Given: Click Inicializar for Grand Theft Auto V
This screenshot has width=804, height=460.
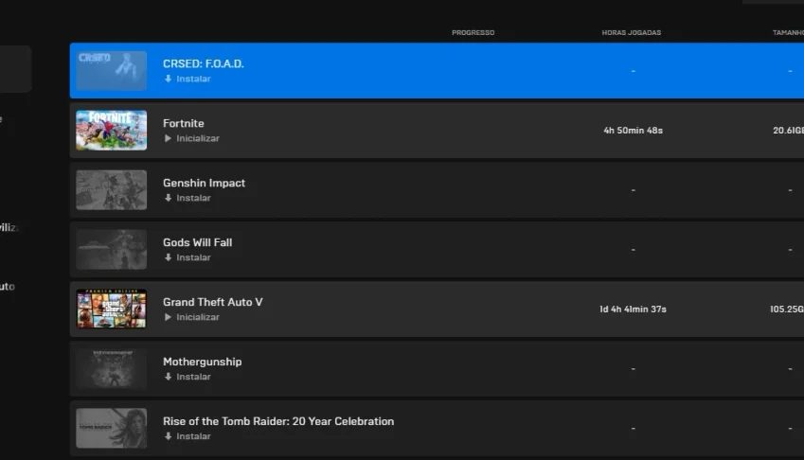Looking at the screenshot, I should pyautogui.click(x=198, y=317).
